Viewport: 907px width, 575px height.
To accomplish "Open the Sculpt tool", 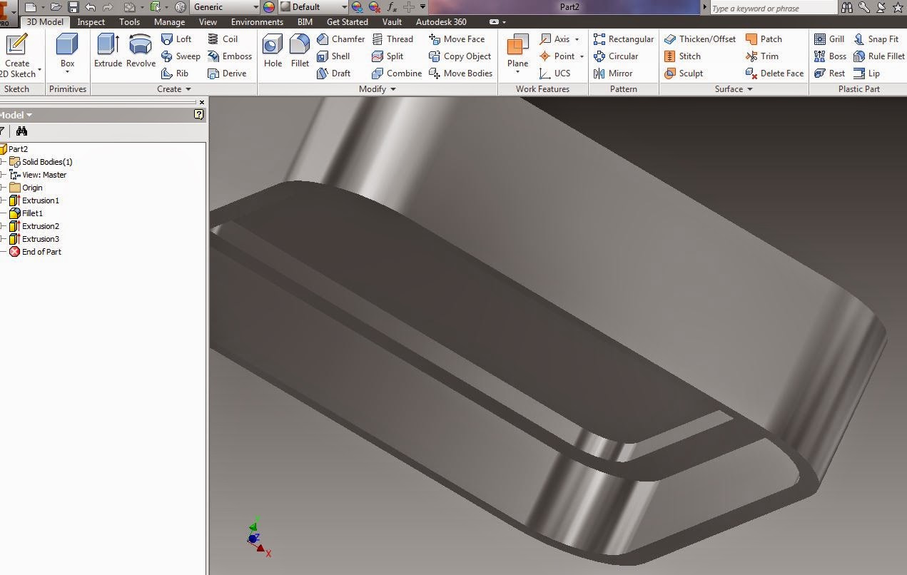I will (x=684, y=73).
